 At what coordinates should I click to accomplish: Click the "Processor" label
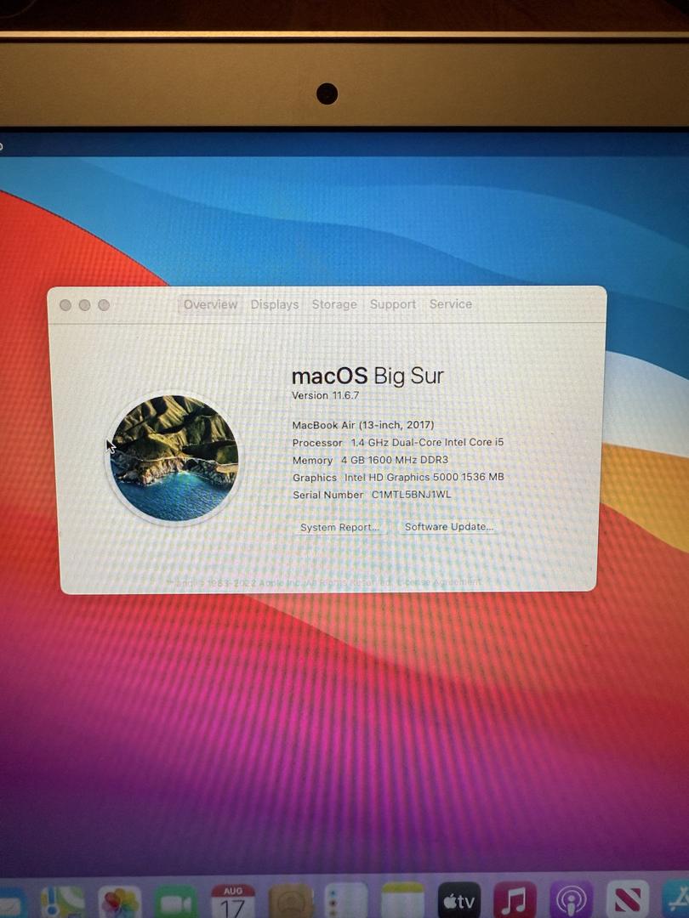pyautogui.click(x=317, y=443)
